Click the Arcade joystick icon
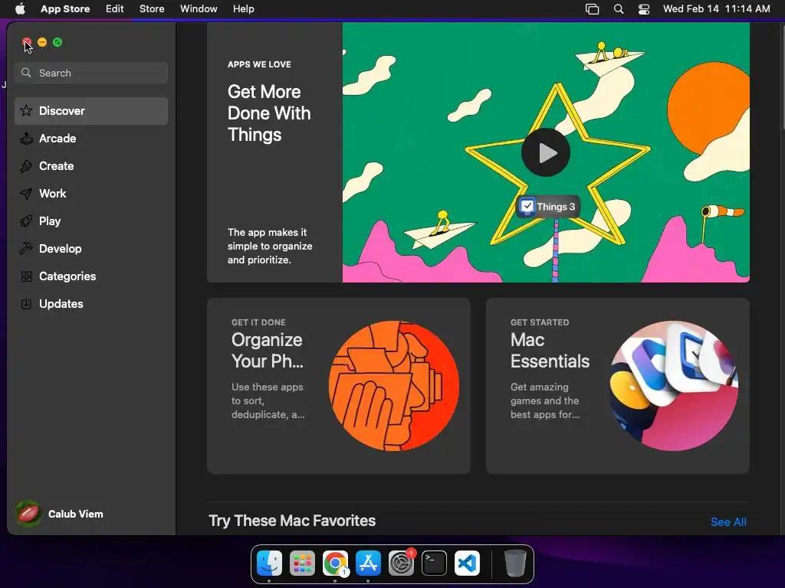 26,138
